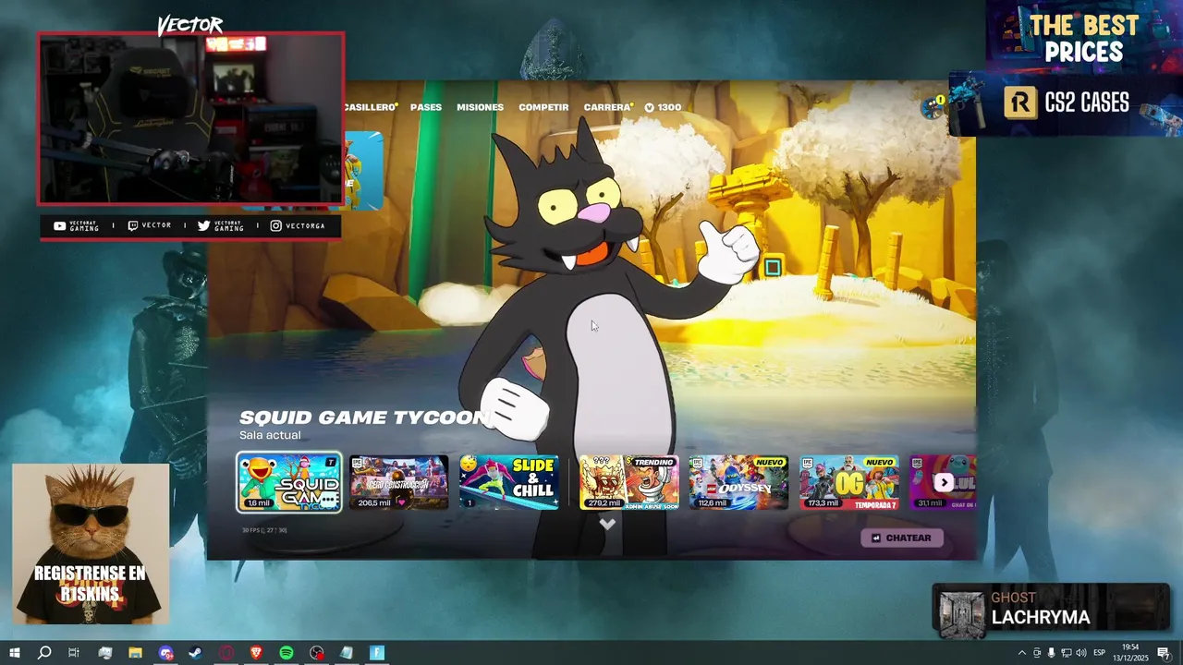Show hidden system tray icons
Viewport: 1183px width, 665px height.
[1021, 653]
